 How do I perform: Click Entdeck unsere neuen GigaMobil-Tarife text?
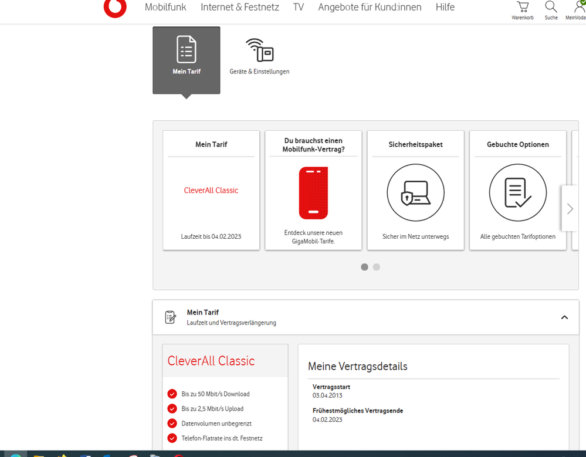coord(313,237)
